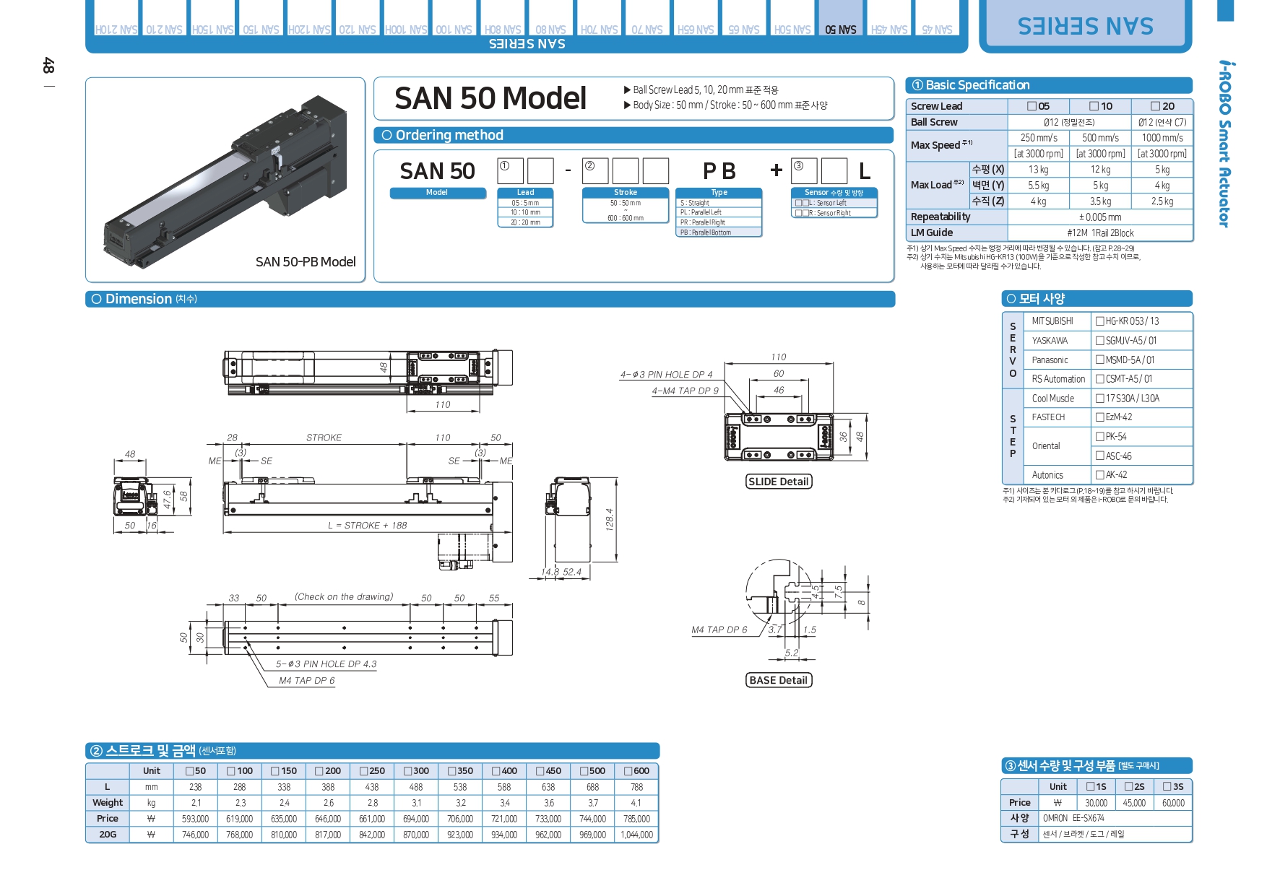
Task: Click the blue Model label under SAN 50
Action: (438, 193)
